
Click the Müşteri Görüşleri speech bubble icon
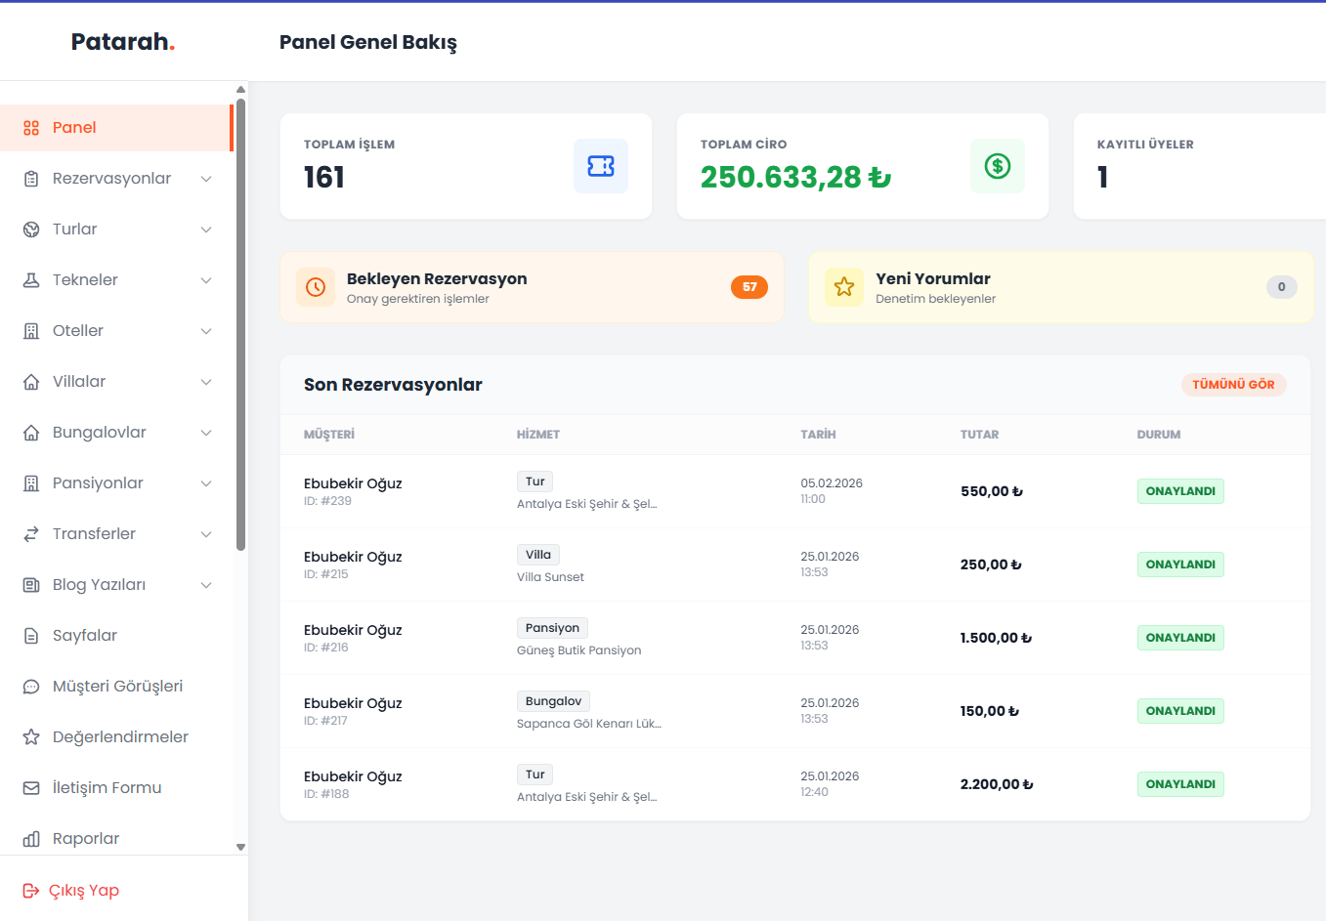(31, 687)
